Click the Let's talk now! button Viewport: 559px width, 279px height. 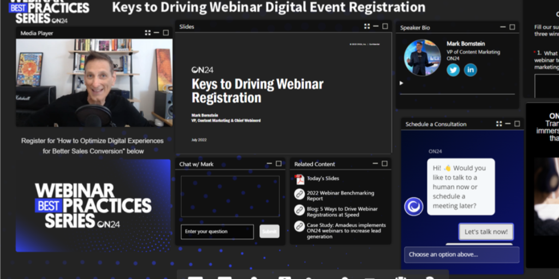[x=486, y=232]
